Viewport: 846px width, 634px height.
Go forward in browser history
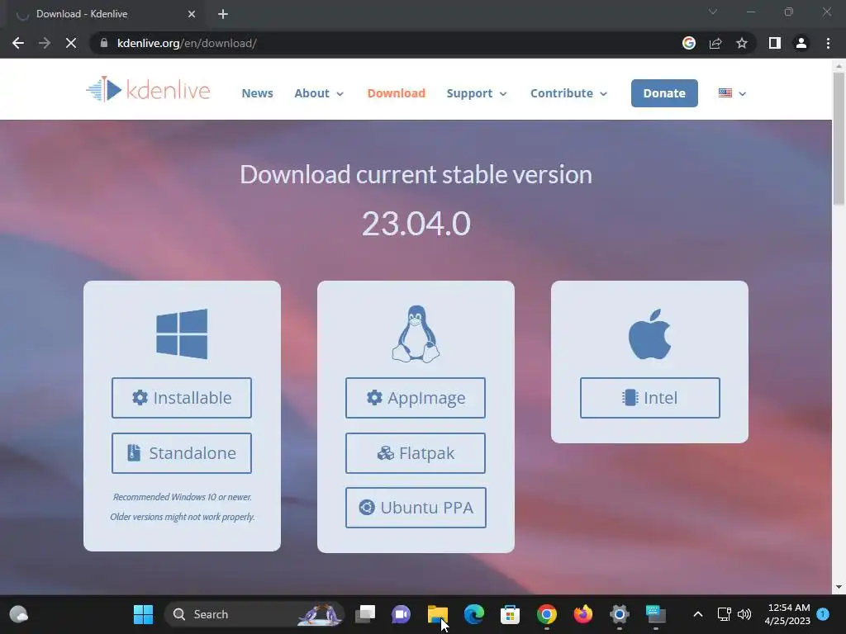(45, 43)
